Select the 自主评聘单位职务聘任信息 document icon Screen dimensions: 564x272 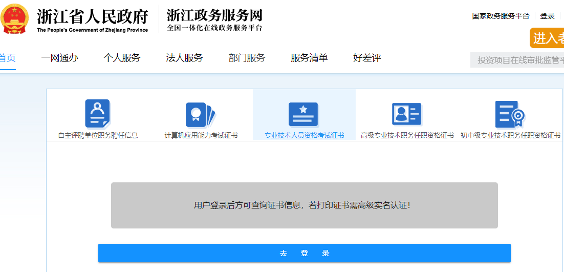click(x=97, y=113)
